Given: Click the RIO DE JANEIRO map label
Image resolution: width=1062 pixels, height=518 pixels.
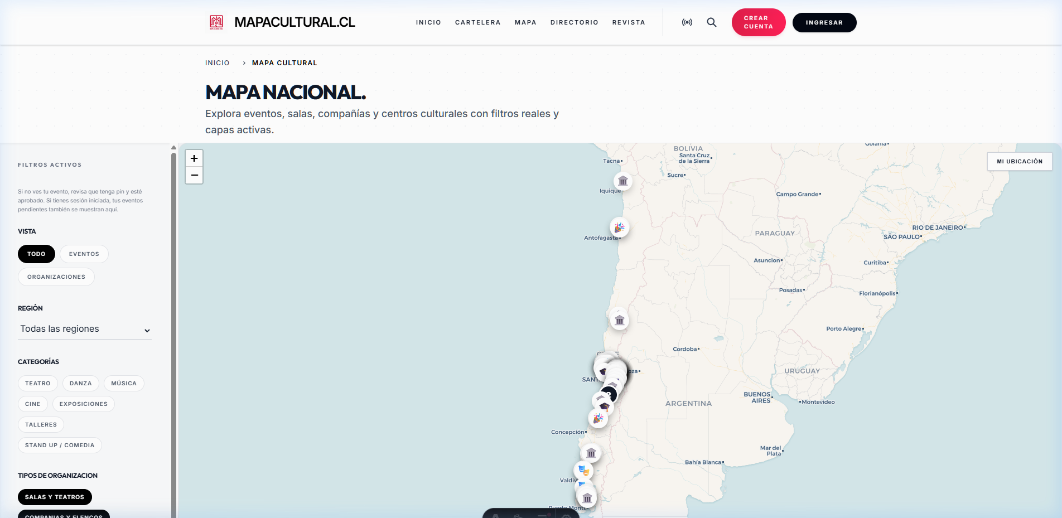Looking at the screenshot, I should pyautogui.click(x=938, y=227).
